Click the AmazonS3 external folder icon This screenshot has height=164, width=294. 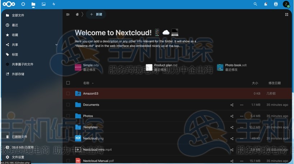pos(78,93)
